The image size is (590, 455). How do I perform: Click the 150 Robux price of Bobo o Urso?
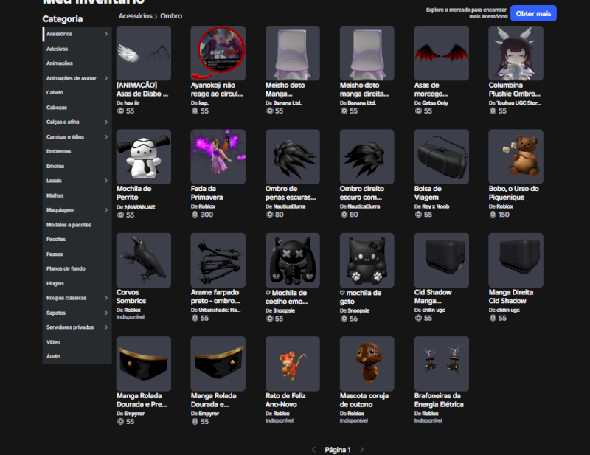(504, 215)
